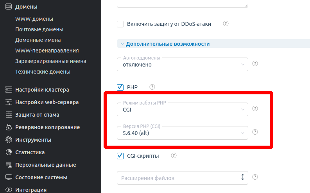Open Настройки web-сервера section

47,102
